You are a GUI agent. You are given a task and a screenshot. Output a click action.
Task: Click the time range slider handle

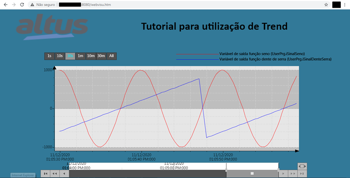pyautogui.click(x=252, y=173)
